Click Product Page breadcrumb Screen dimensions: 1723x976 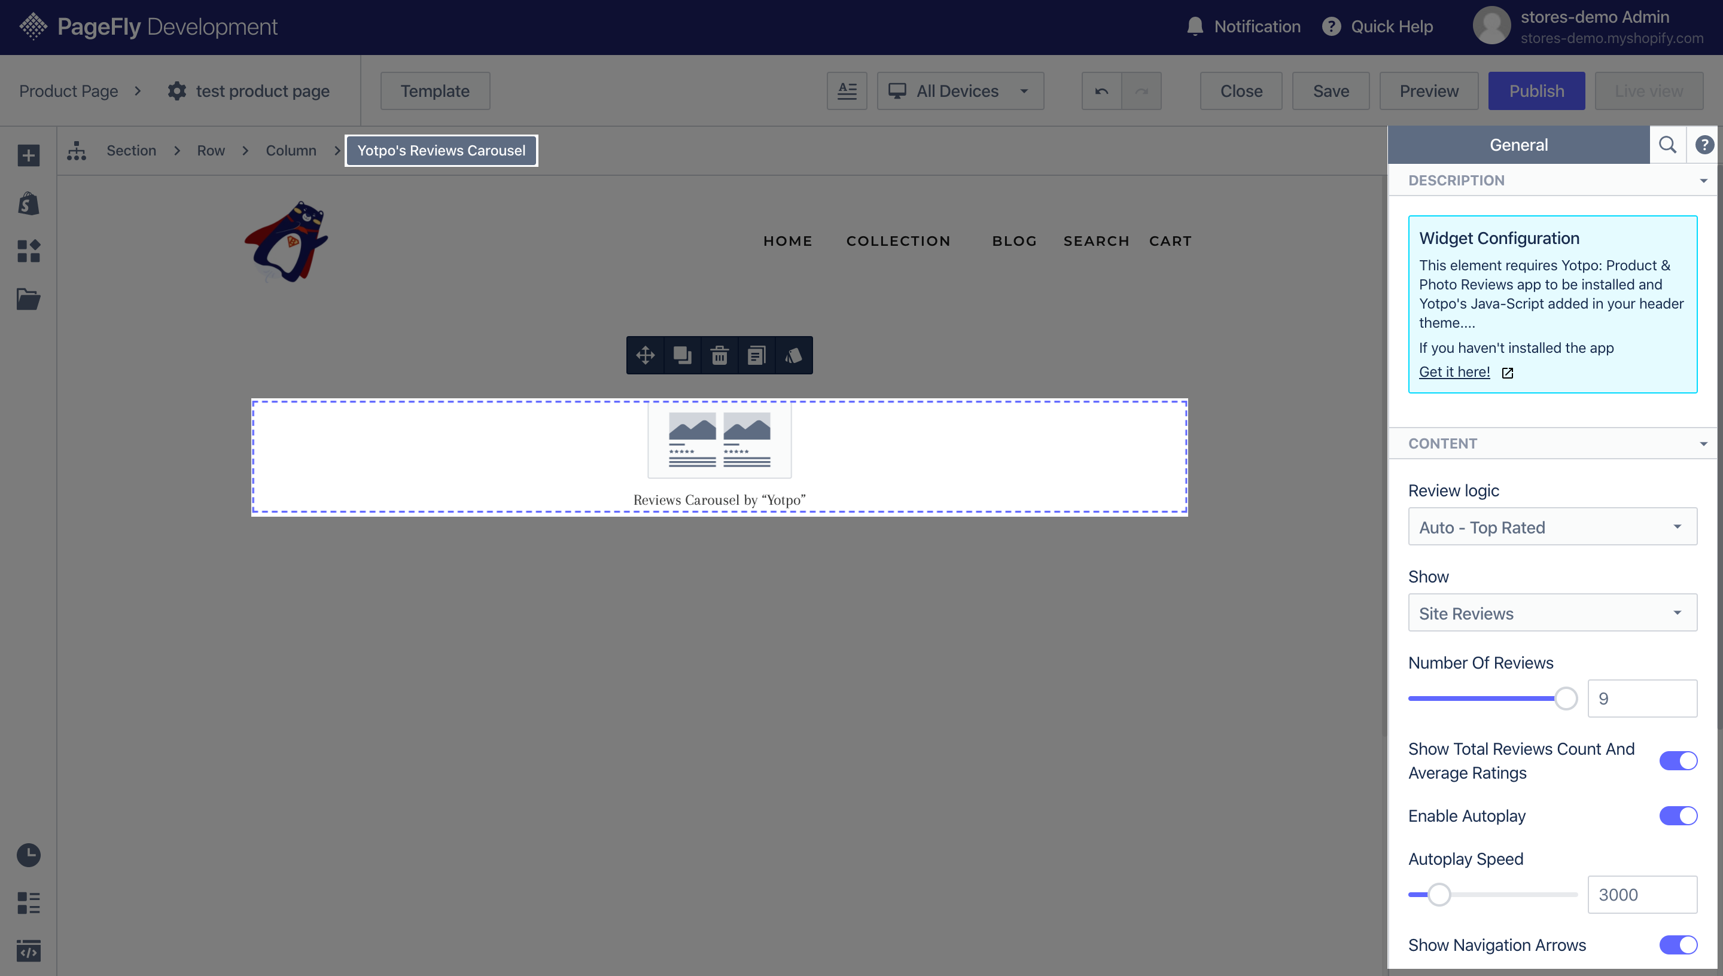click(68, 90)
